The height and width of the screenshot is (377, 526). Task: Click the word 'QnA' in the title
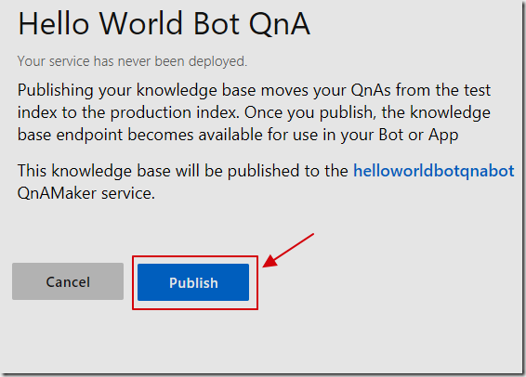(x=280, y=24)
